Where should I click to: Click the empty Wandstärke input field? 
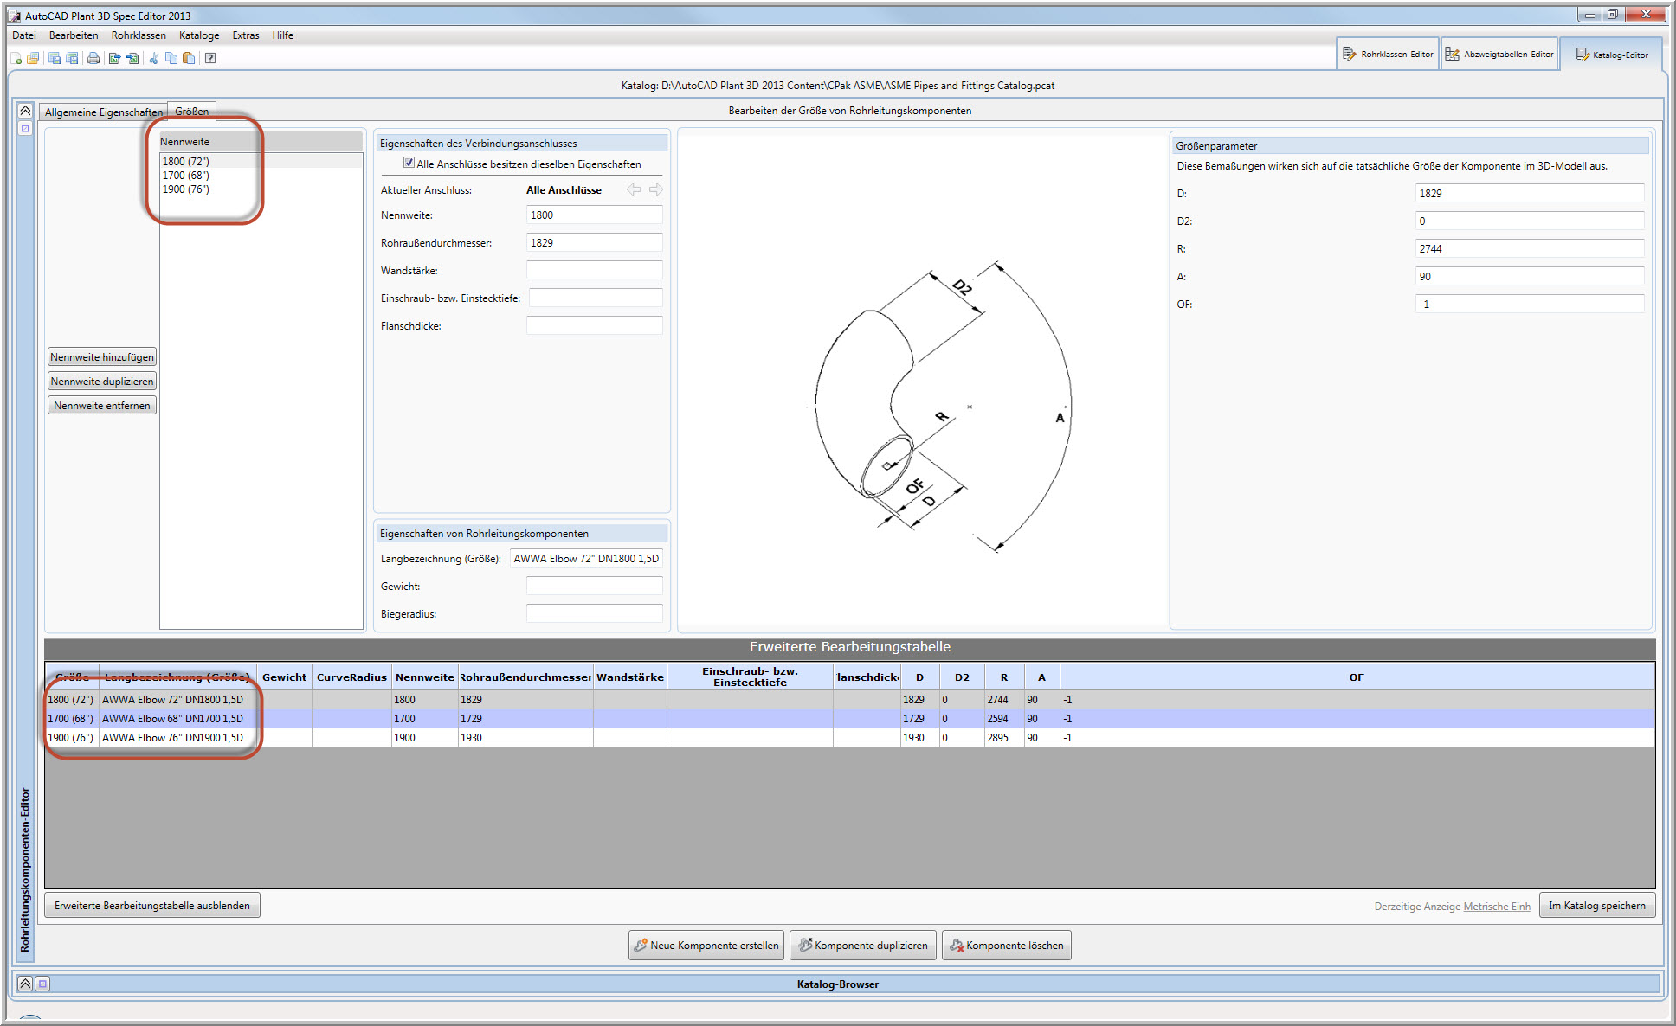coord(595,271)
